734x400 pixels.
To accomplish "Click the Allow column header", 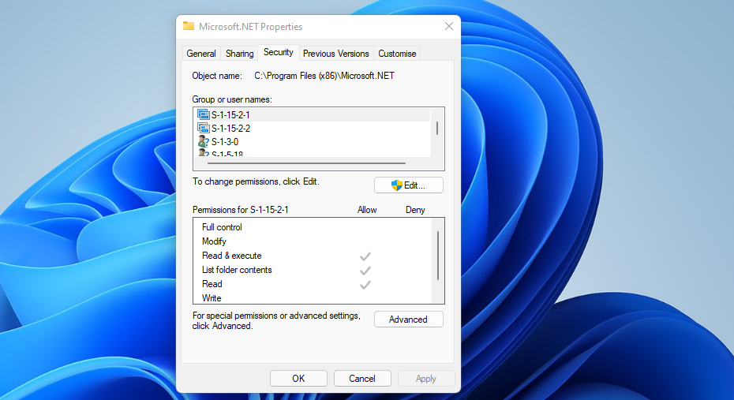I will tap(367, 210).
